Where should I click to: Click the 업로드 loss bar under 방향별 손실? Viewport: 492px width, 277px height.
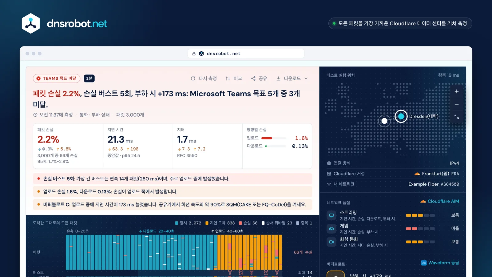(274, 138)
